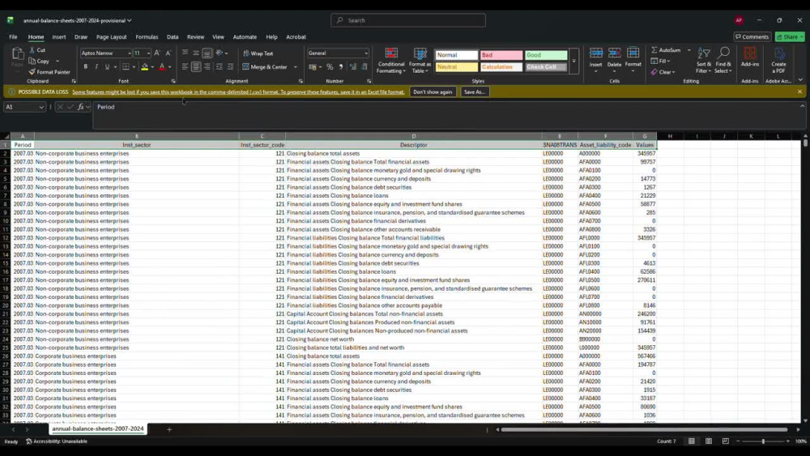Toggle align right
The width and height of the screenshot is (810, 456).
(207, 66)
